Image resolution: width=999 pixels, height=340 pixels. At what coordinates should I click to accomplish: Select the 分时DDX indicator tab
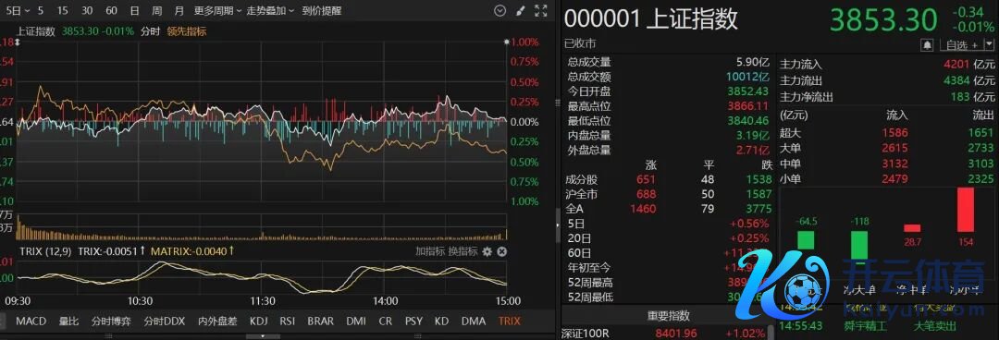point(165,321)
